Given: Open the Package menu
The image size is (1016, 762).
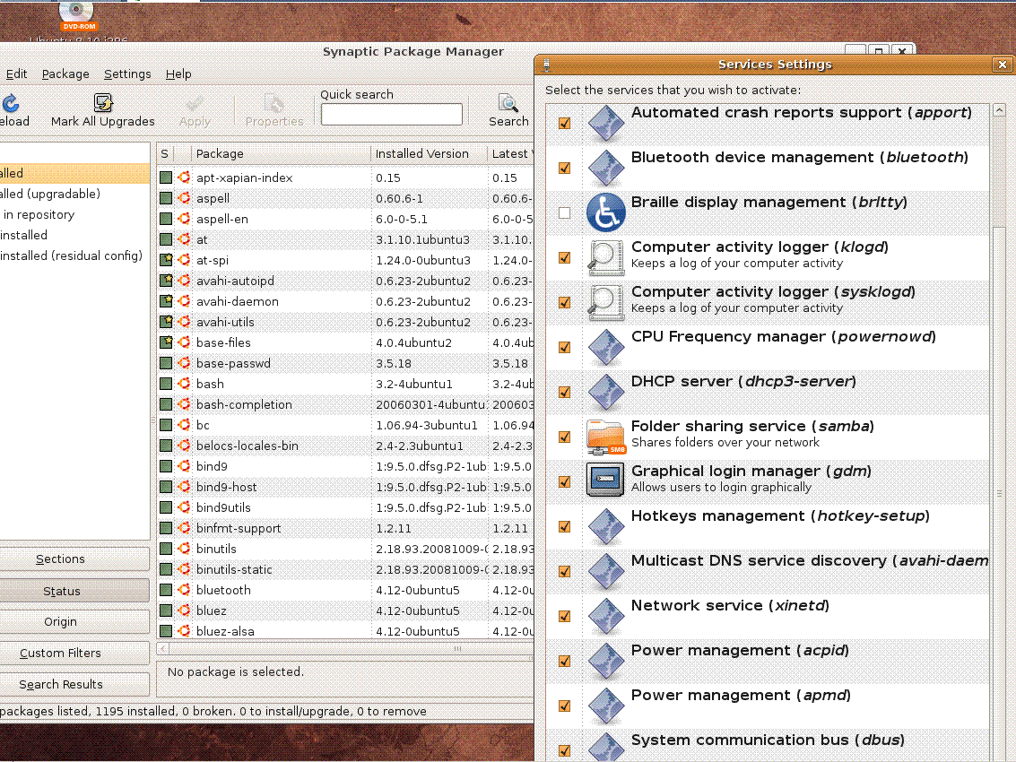Looking at the screenshot, I should pyautogui.click(x=65, y=74).
